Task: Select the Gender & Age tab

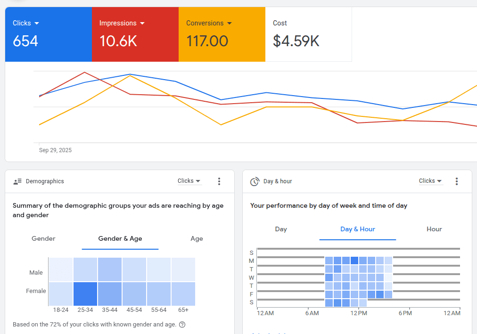Action: coord(120,239)
